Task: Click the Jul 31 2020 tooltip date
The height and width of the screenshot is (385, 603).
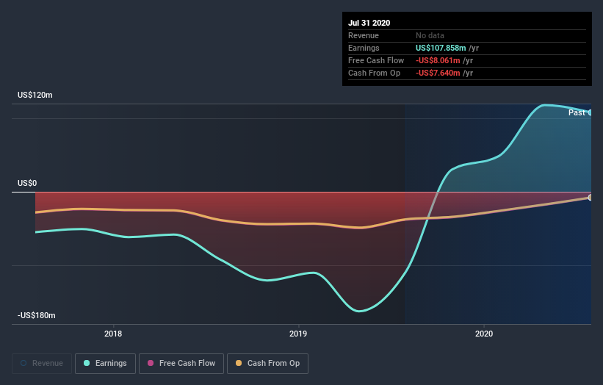Action: click(x=369, y=23)
